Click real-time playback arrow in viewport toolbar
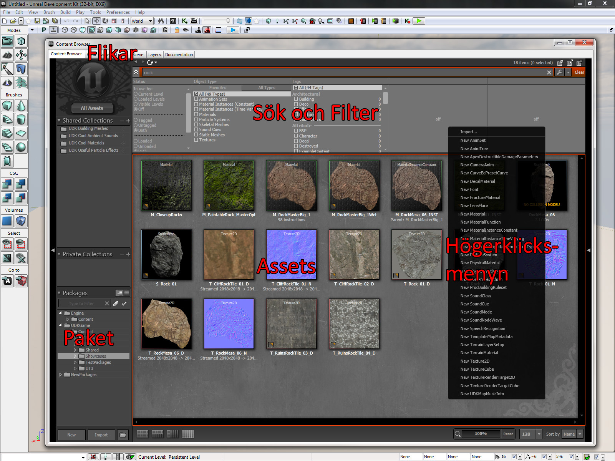 [x=233, y=30]
